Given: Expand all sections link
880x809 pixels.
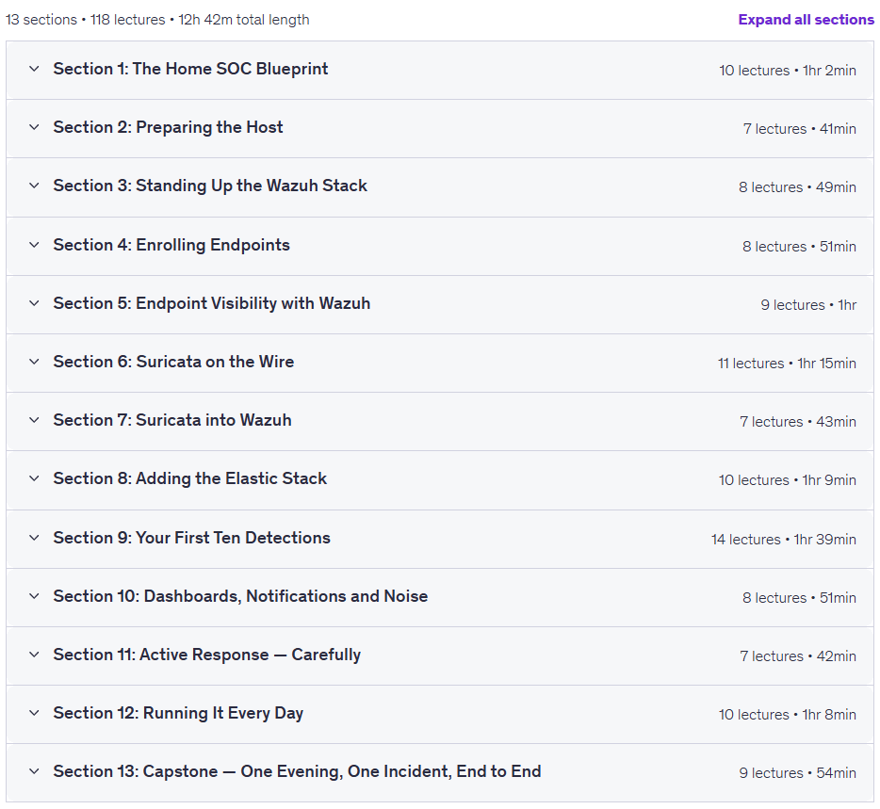Looking at the screenshot, I should 806,20.
